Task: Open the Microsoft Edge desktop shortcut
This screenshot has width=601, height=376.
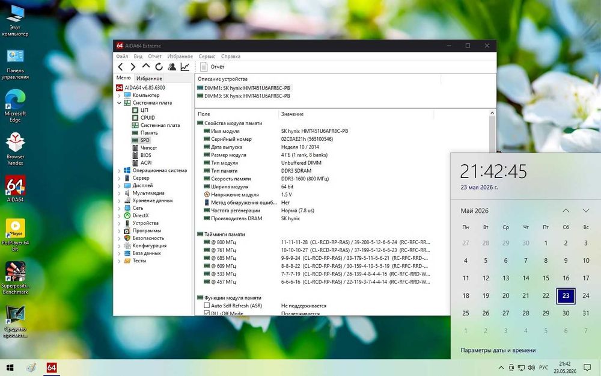Action: (x=15, y=106)
